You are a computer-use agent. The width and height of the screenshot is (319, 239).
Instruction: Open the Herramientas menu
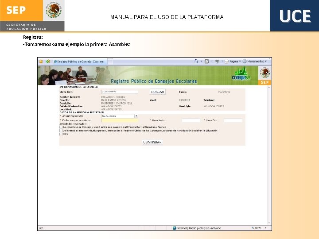[255, 61]
